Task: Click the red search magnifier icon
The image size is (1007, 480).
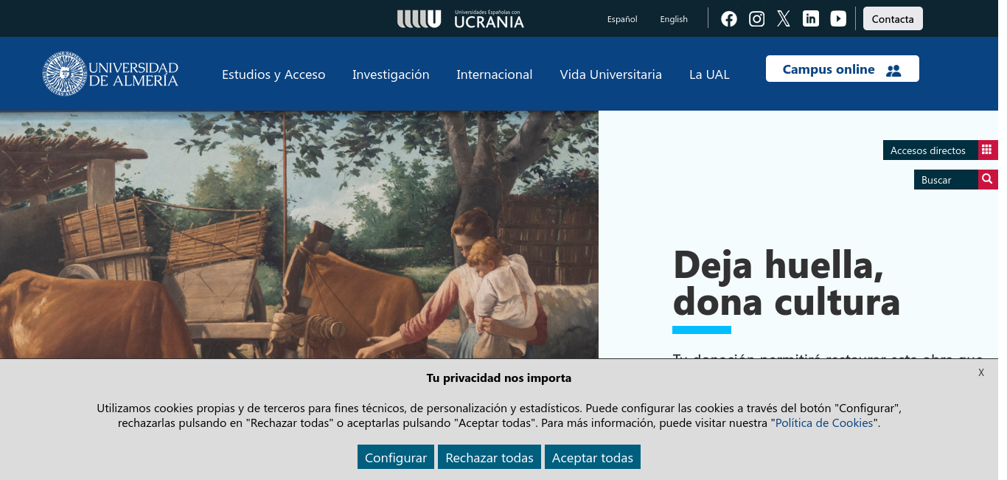Action: (x=988, y=179)
